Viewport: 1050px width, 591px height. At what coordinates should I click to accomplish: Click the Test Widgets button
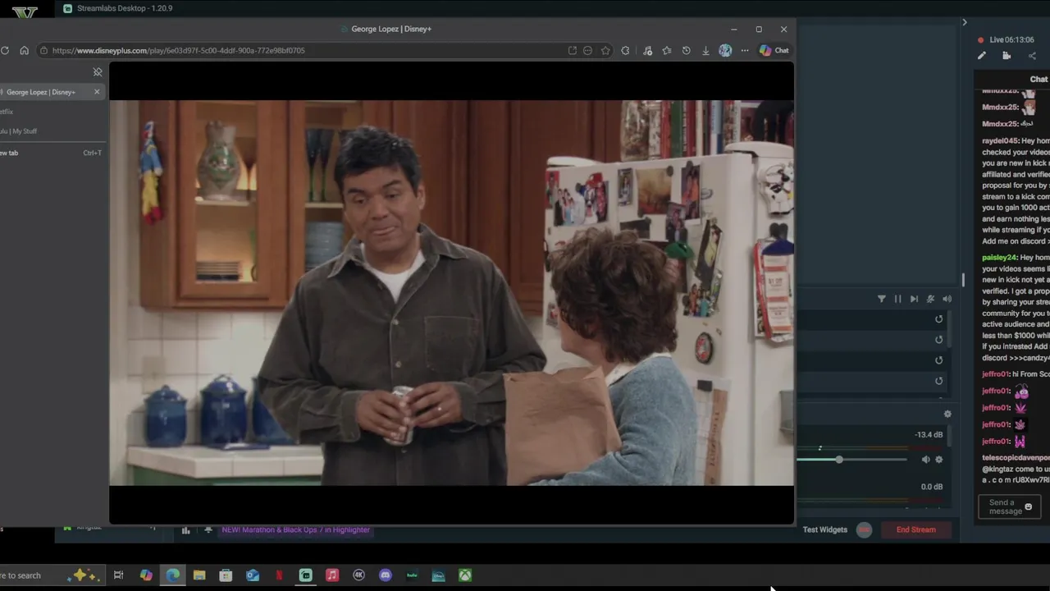(825, 529)
